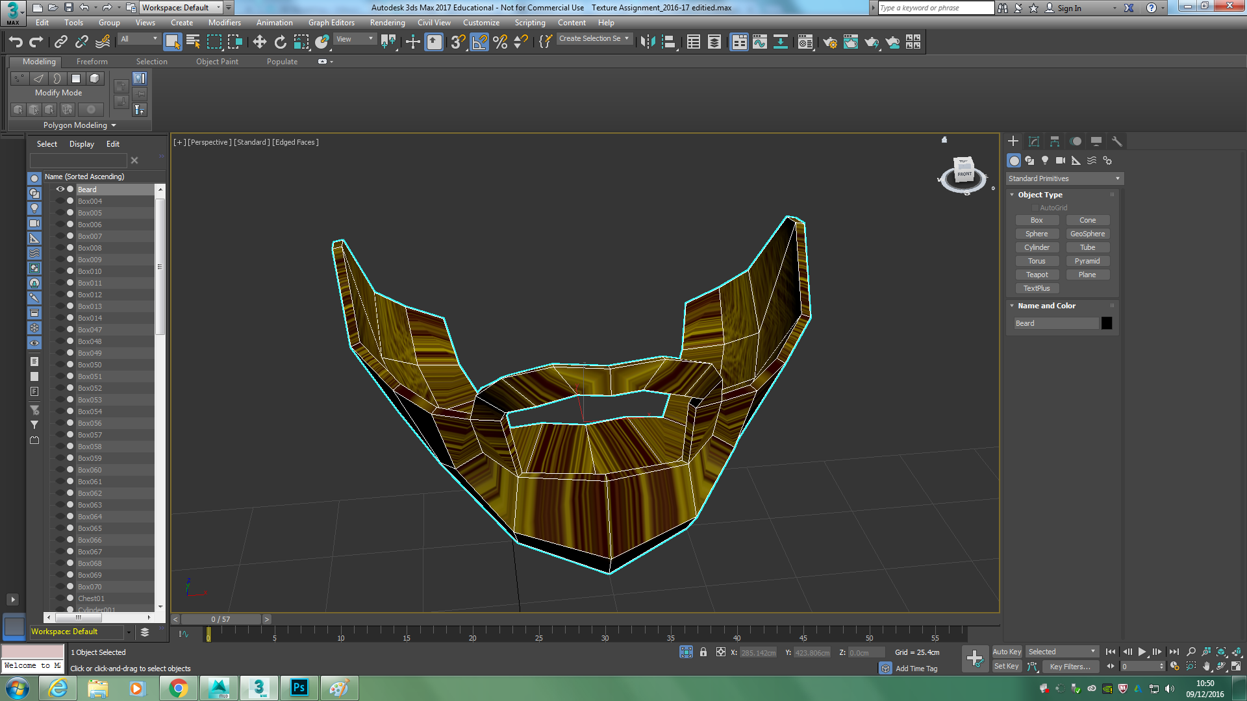Click the Teapot primitive button
Image resolution: width=1247 pixels, height=701 pixels.
(x=1037, y=275)
